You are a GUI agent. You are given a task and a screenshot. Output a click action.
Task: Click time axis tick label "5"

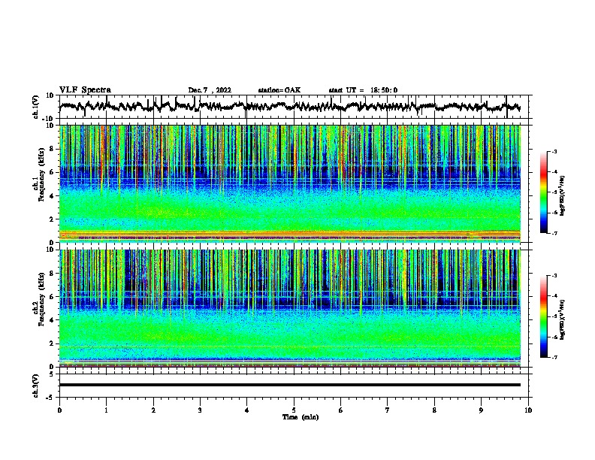[x=294, y=410]
